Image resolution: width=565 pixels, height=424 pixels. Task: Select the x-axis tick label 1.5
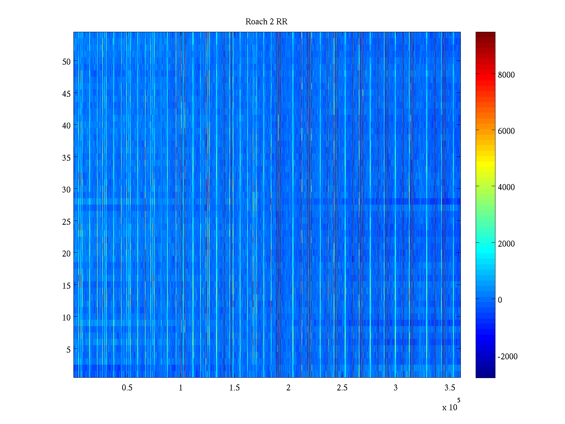234,388
